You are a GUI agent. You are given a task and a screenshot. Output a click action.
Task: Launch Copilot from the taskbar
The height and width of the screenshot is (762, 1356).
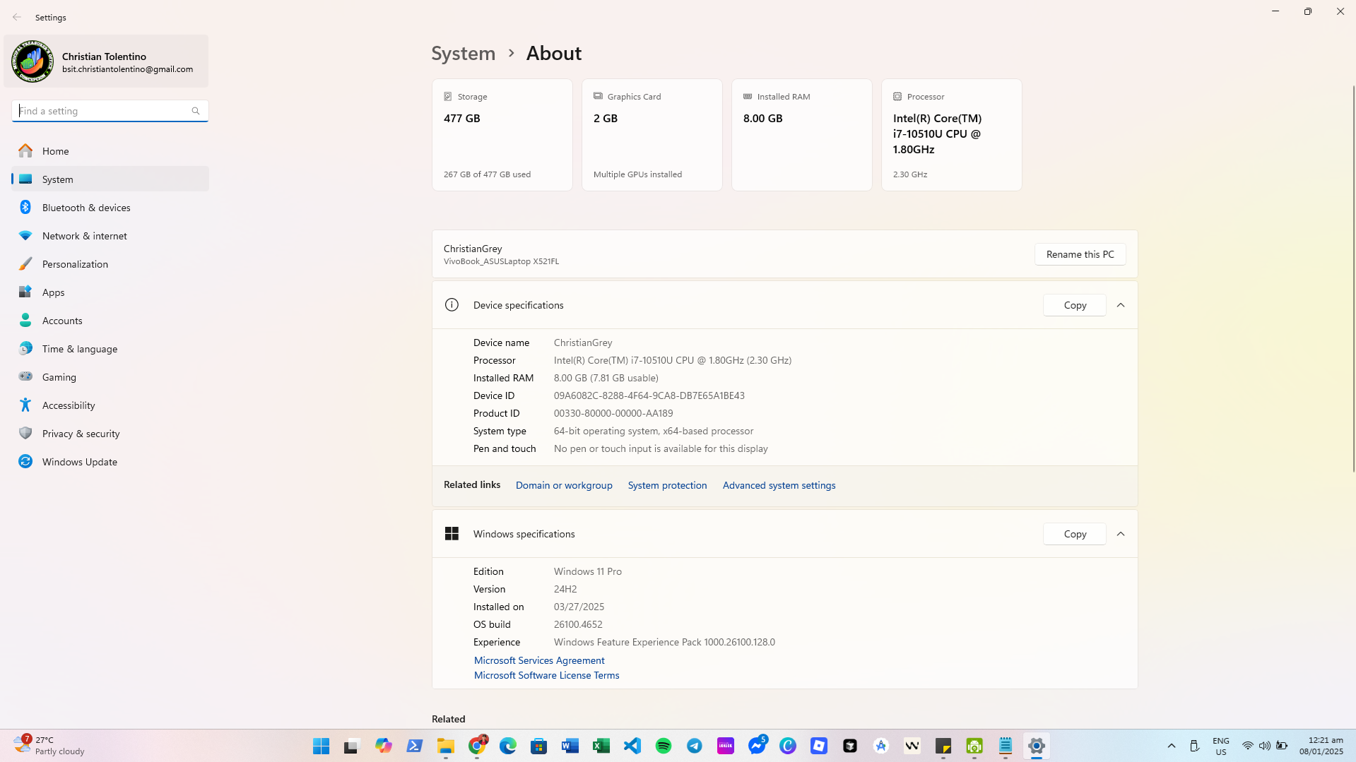pyautogui.click(x=384, y=746)
